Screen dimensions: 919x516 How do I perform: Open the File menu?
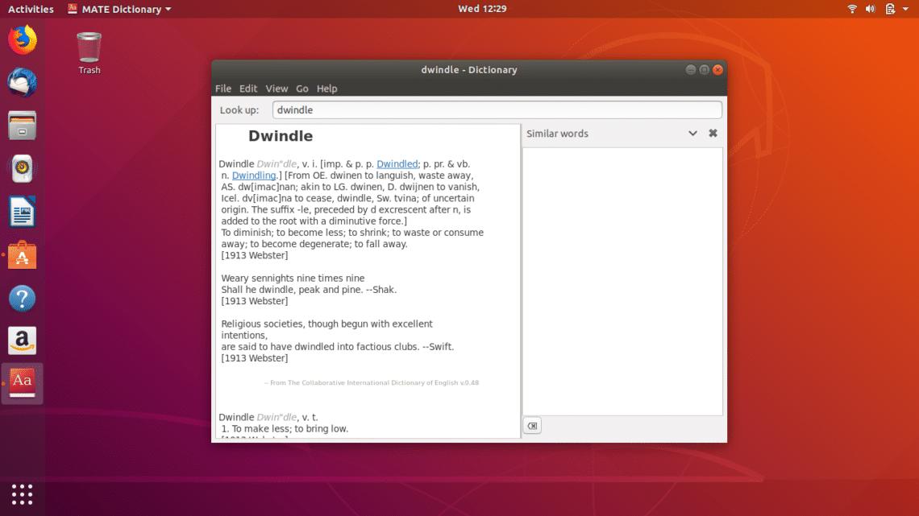[x=223, y=89]
